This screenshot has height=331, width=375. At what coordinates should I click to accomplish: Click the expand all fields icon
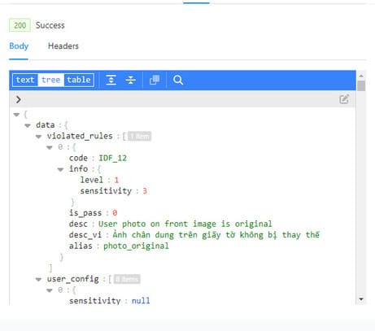point(111,80)
